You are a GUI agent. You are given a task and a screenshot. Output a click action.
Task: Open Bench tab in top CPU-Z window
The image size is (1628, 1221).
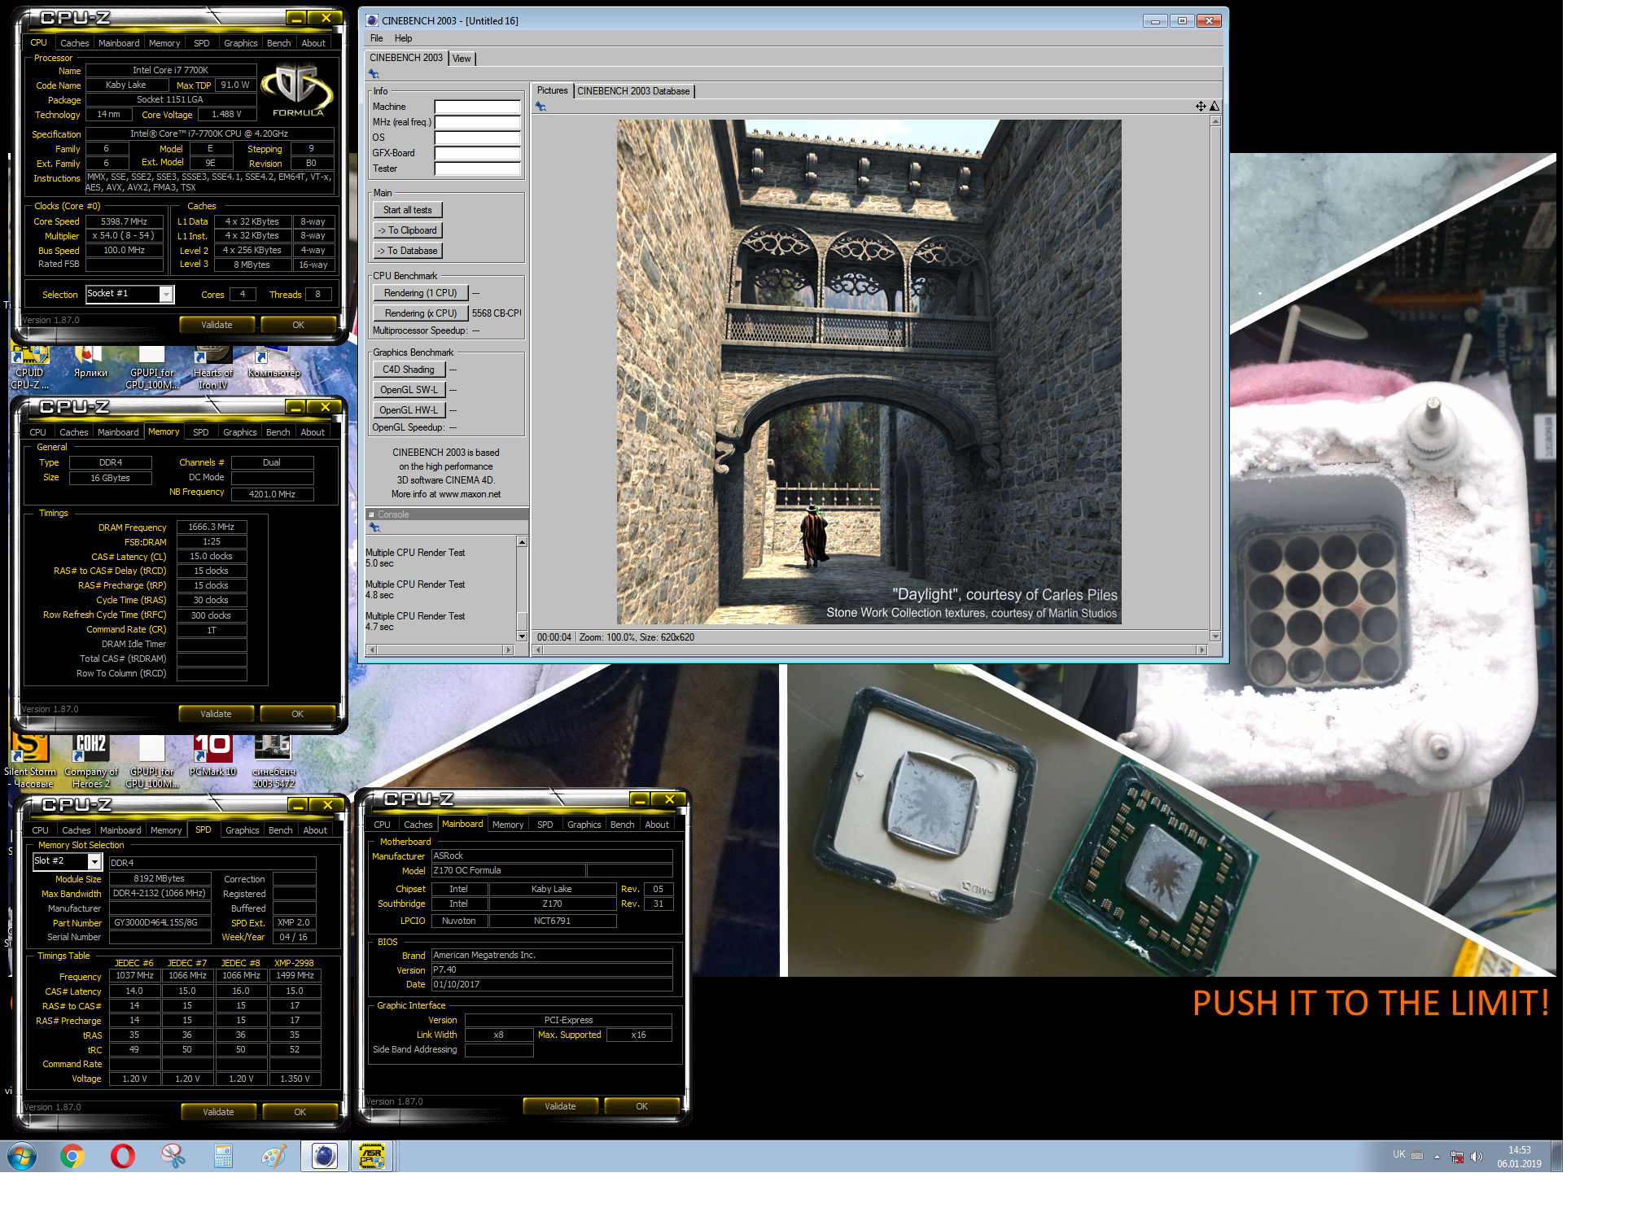point(278,43)
